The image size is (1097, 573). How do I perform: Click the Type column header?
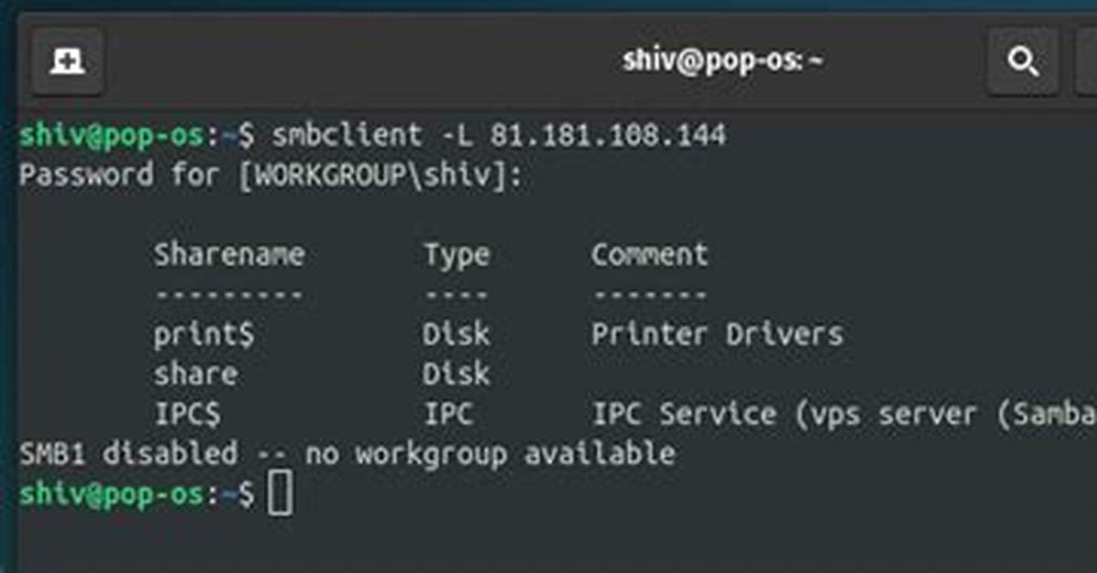[456, 255]
